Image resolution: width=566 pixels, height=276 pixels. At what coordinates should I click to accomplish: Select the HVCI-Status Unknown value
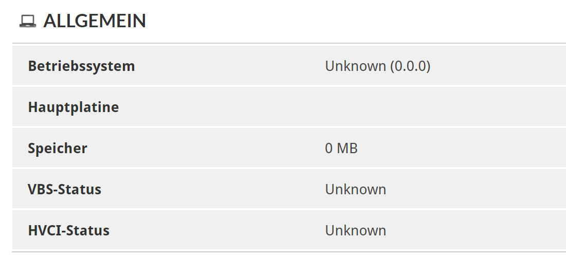355,230
